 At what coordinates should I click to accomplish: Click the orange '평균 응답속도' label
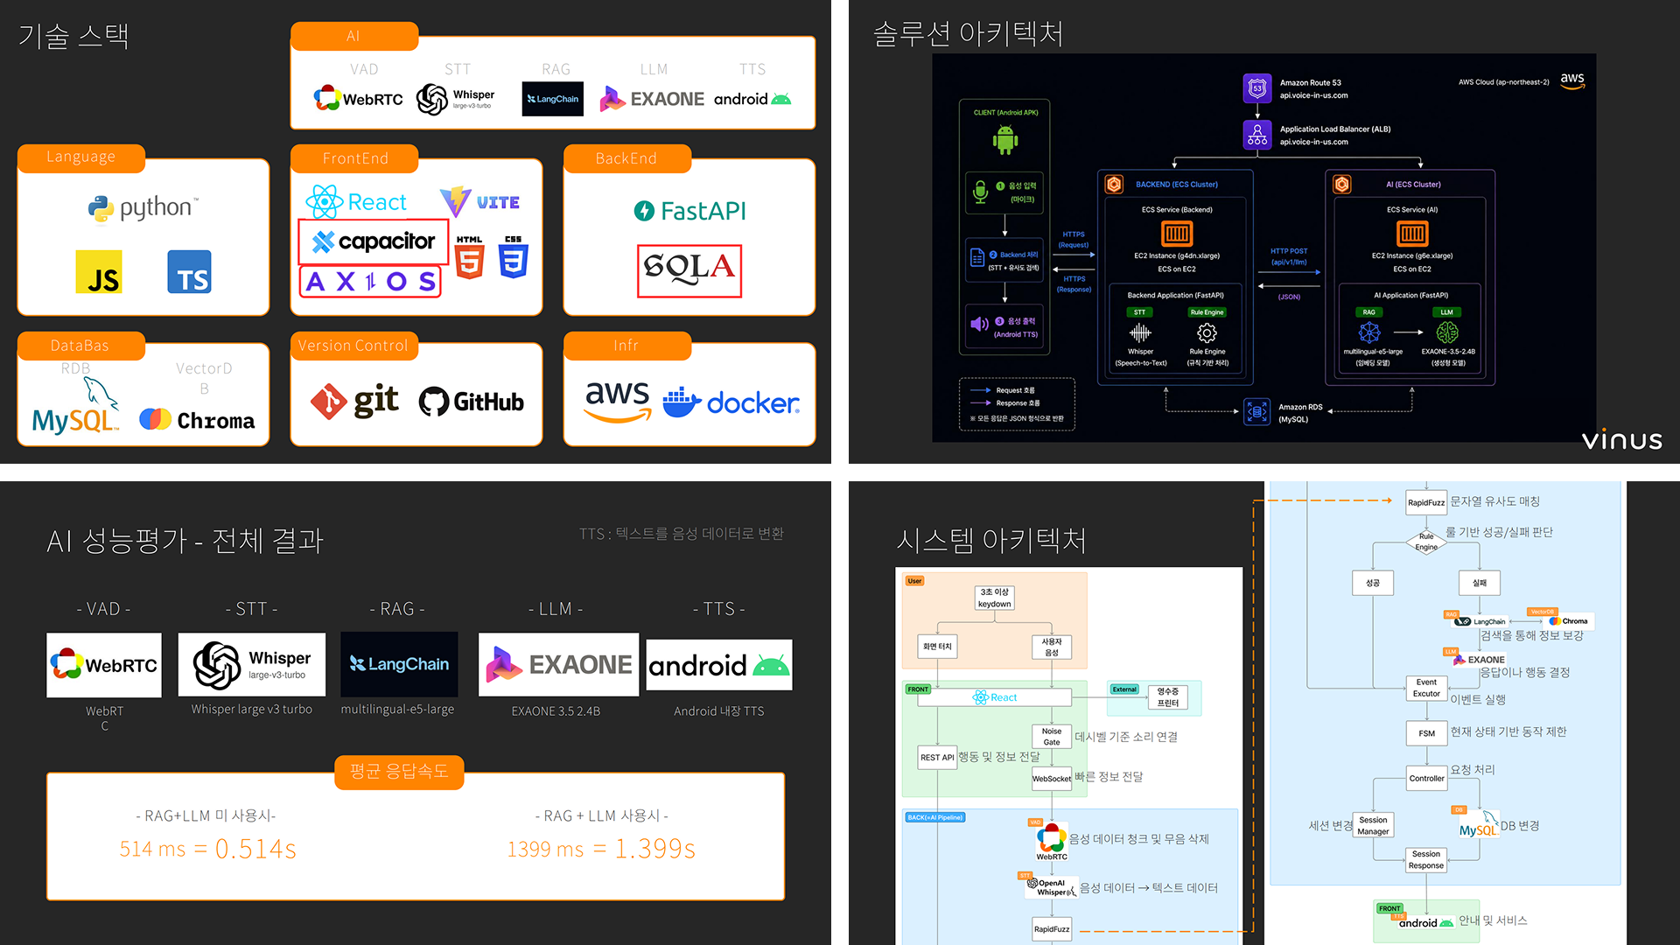point(399,772)
